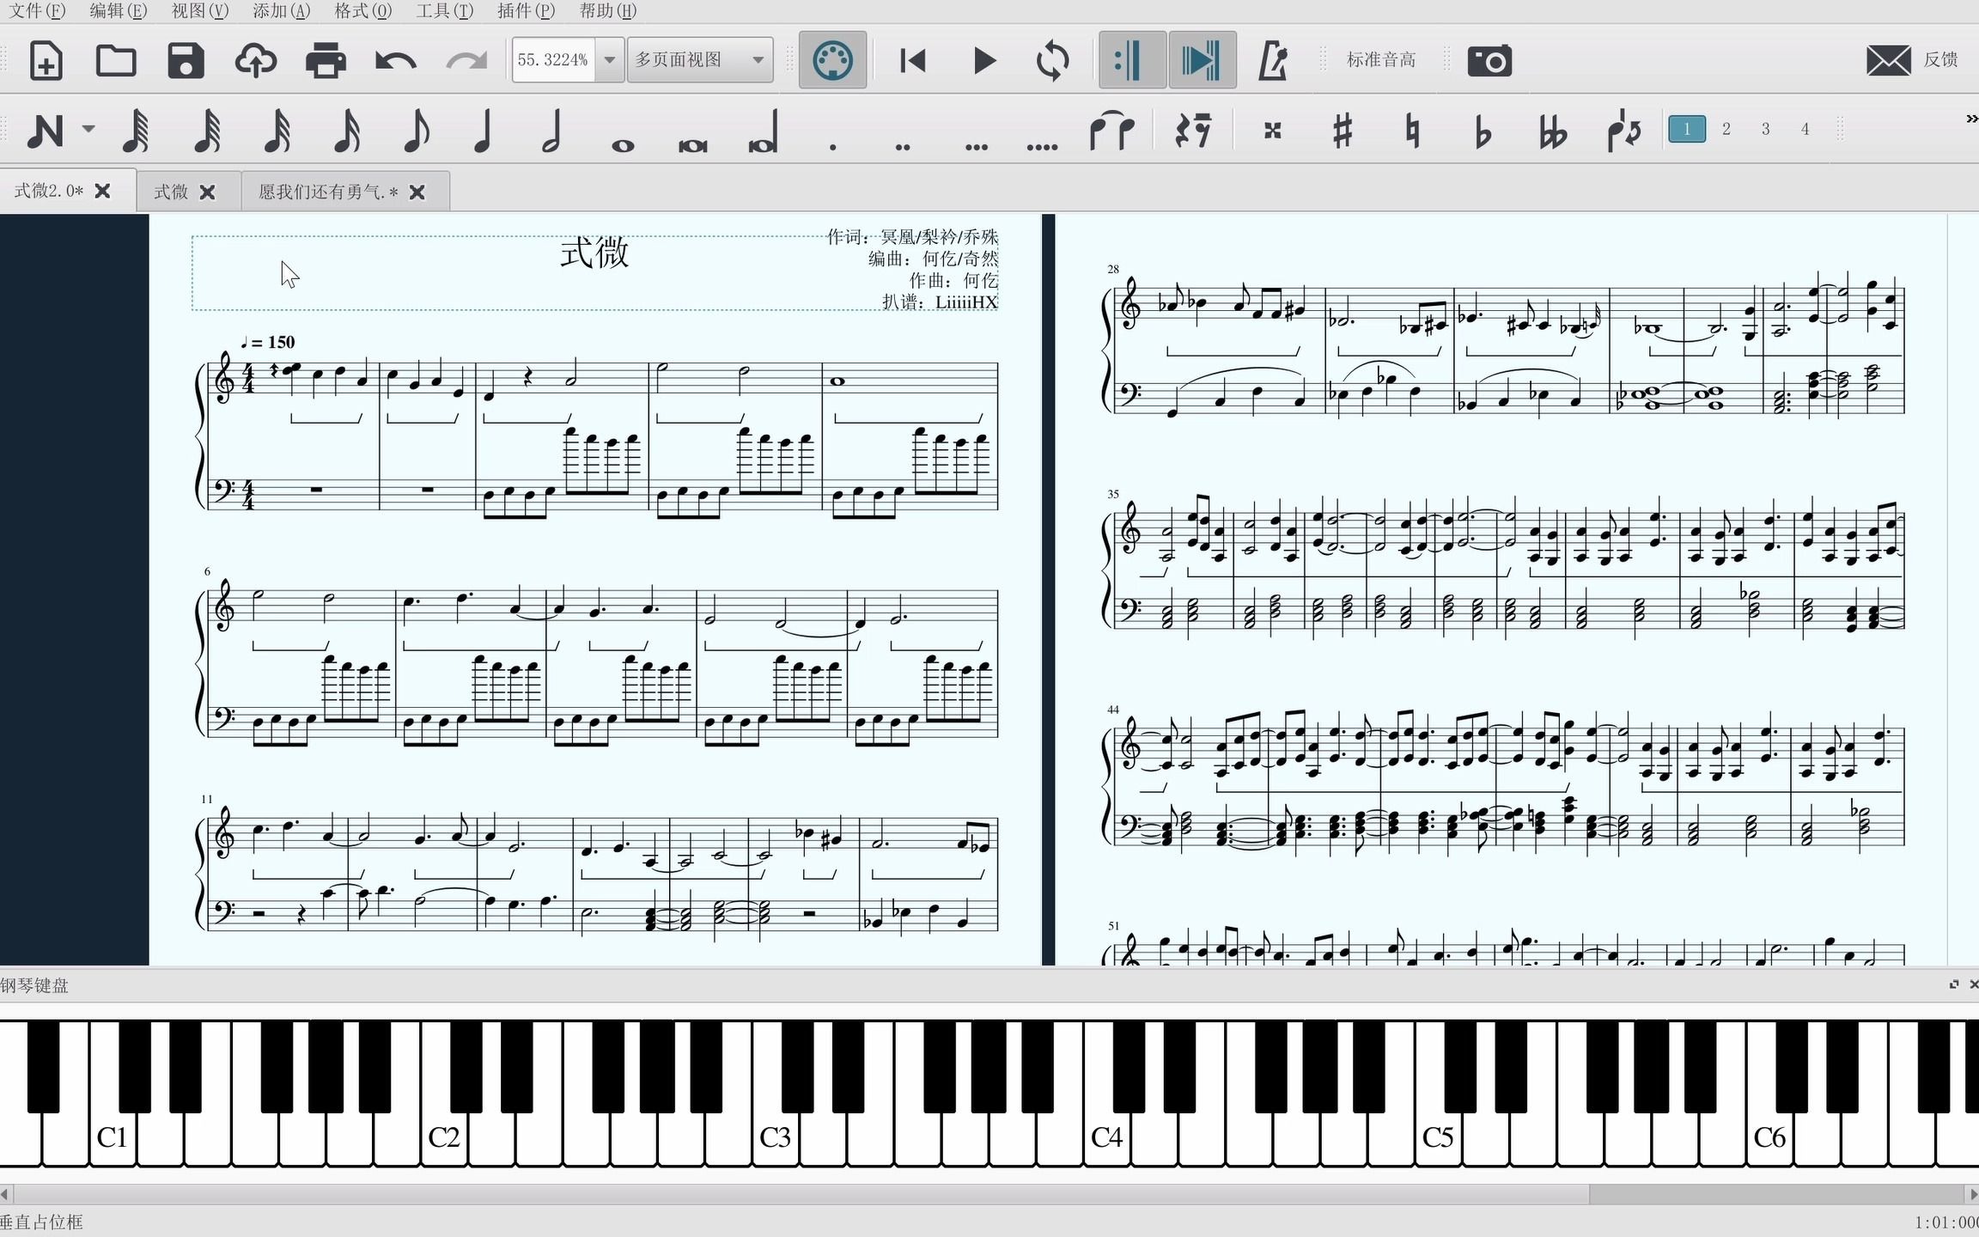Select voice 2 button

click(1726, 129)
